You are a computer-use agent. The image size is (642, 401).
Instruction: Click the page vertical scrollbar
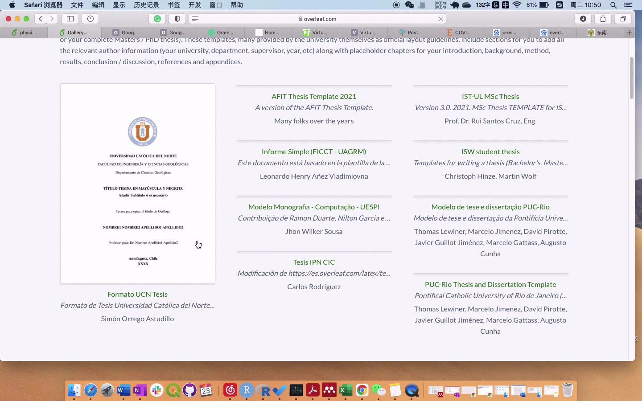click(x=631, y=78)
